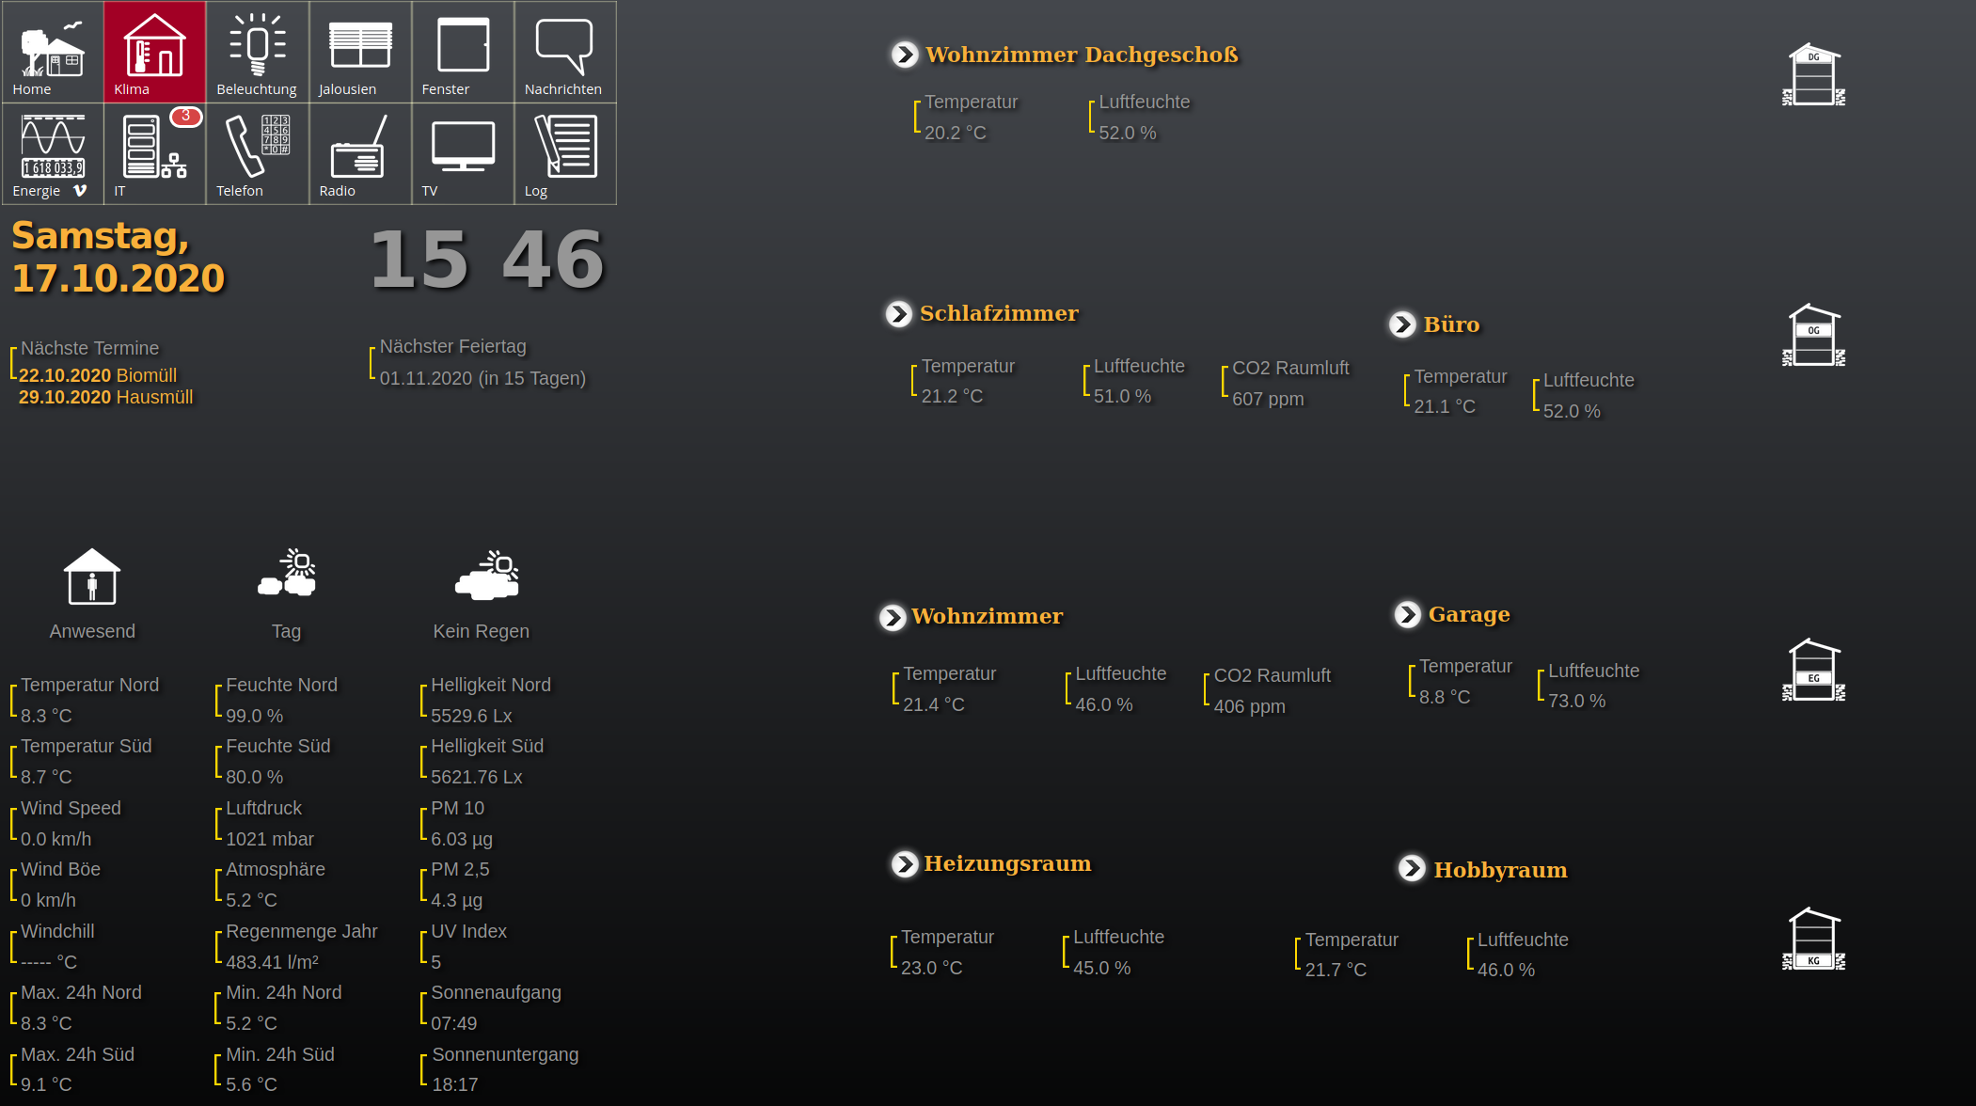
Task: Open the Radio page
Action: (359, 153)
